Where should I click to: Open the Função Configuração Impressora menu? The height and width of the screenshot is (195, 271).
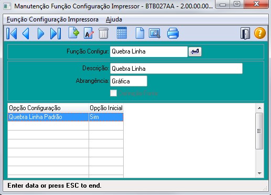[x=52, y=19]
